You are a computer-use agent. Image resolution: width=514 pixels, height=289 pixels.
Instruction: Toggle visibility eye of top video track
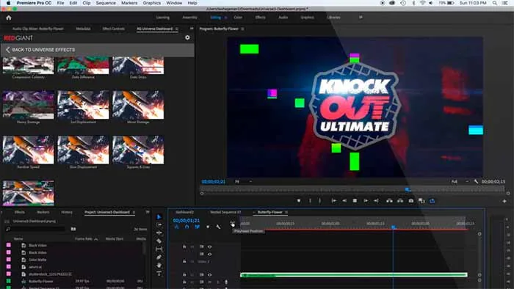209,246
